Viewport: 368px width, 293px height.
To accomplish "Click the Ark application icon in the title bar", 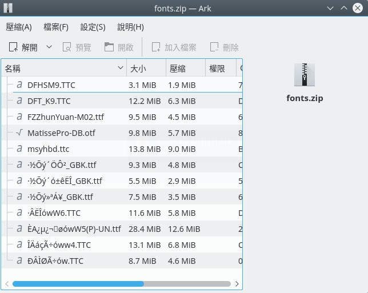I will [8, 8].
